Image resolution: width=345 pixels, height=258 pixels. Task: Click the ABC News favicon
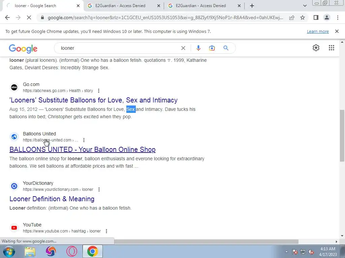click(14, 87)
